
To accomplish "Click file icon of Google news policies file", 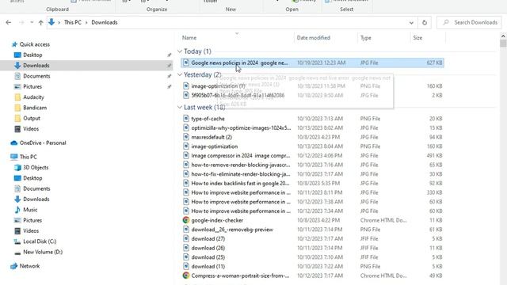I will pos(186,63).
